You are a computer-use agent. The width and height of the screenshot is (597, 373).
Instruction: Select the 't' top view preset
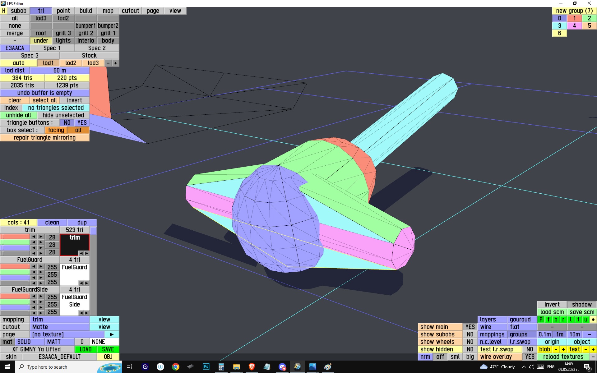click(578, 319)
